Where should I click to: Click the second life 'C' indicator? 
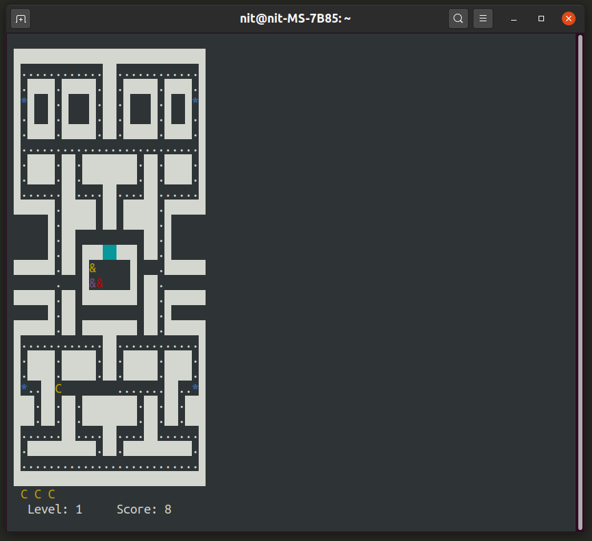point(38,494)
